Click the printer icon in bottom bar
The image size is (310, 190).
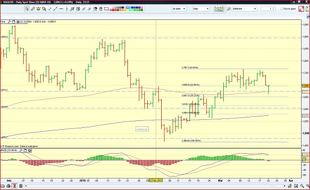coord(8,186)
